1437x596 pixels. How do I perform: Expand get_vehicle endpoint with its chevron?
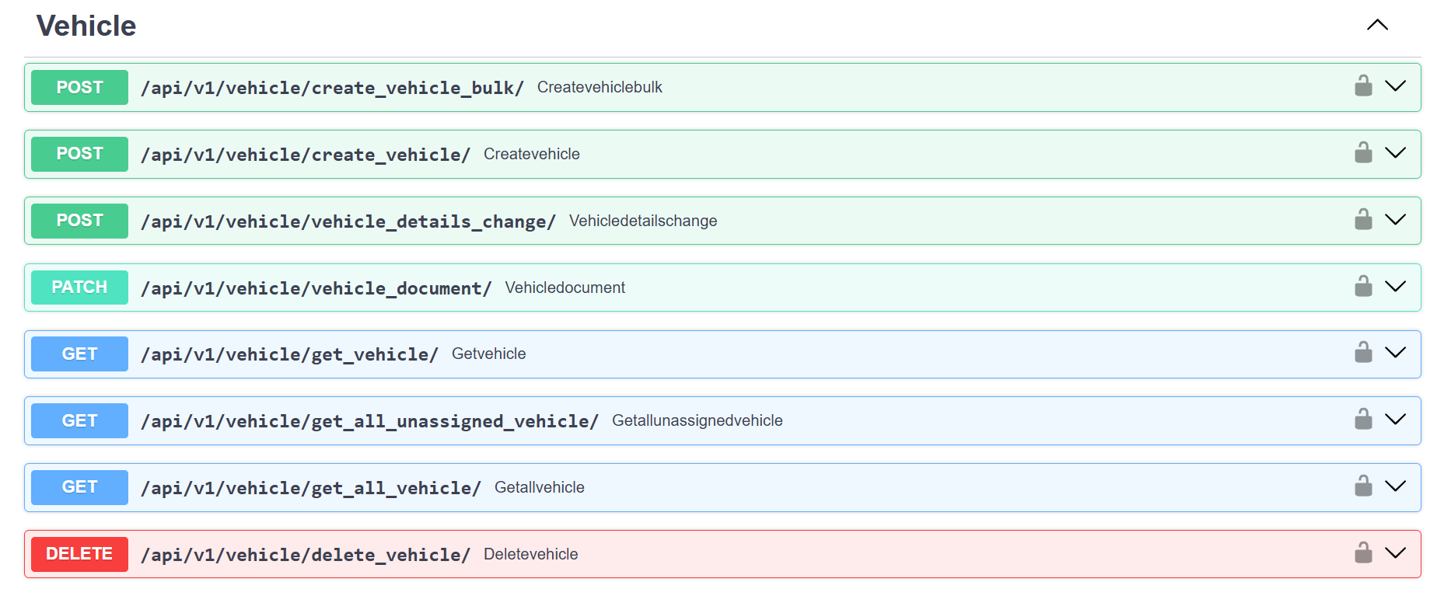click(1396, 353)
